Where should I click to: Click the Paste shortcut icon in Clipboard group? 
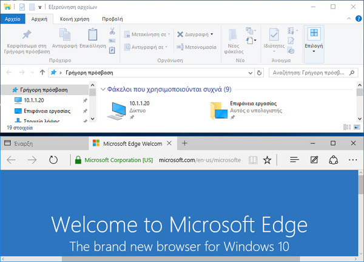click(x=112, y=50)
